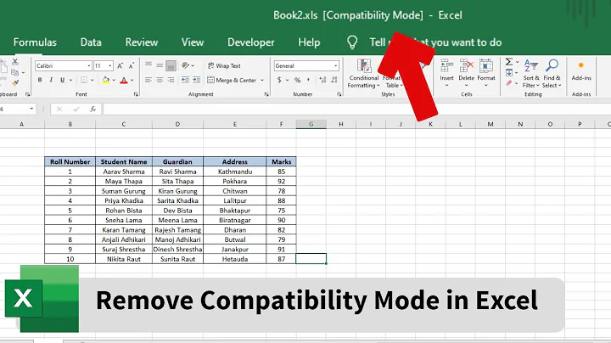
Task: Click the AutoSum sigma icon
Action: (509, 62)
